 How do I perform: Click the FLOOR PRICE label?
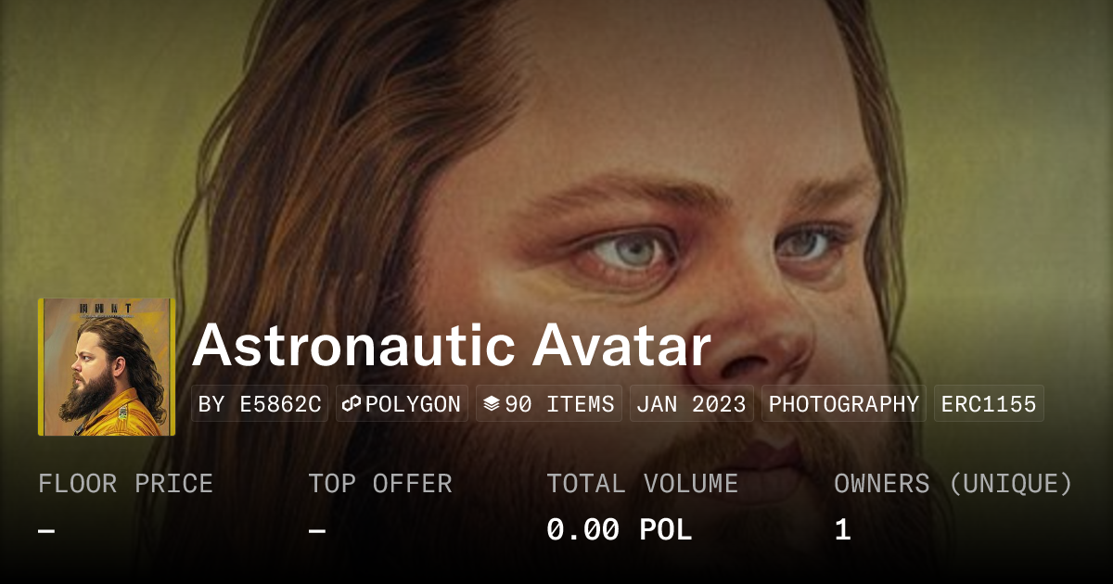tap(125, 484)
